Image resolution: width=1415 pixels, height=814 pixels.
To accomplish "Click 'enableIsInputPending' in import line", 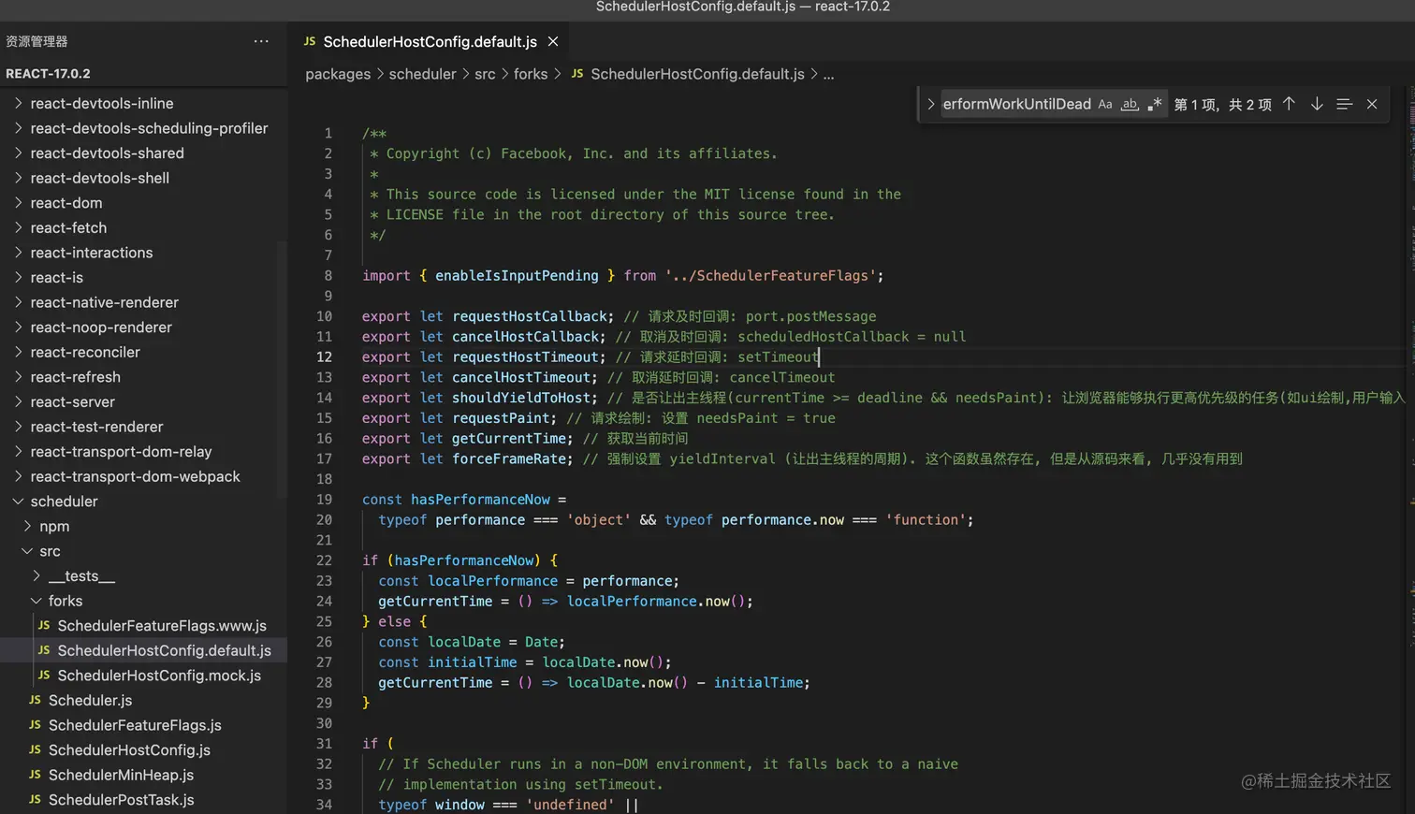I will 517,276.
